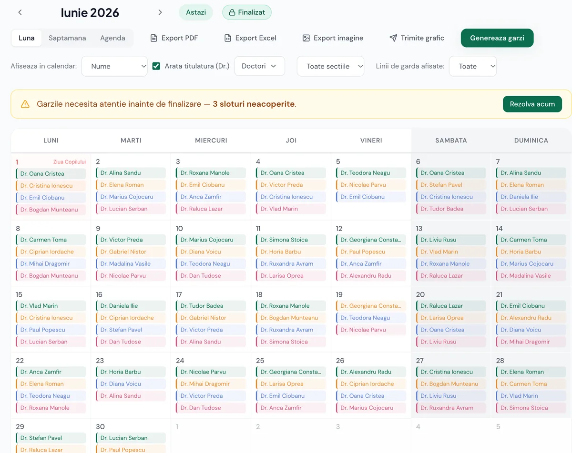Click Genereaza garzi button
The height and width of the screenshot is (453, 572).
[497, 38]
